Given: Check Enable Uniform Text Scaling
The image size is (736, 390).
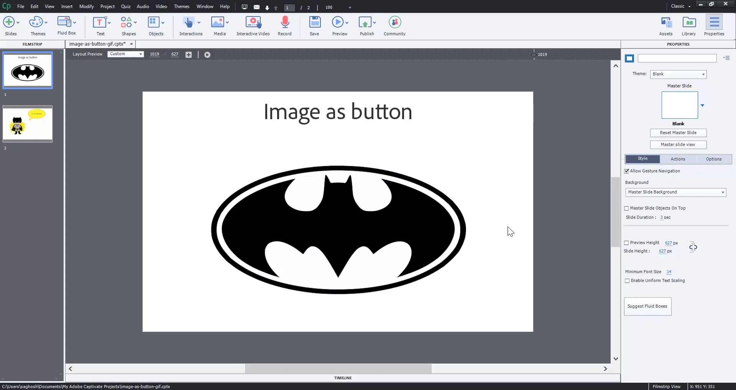Looking at the screenshot, I should point(627,281).
